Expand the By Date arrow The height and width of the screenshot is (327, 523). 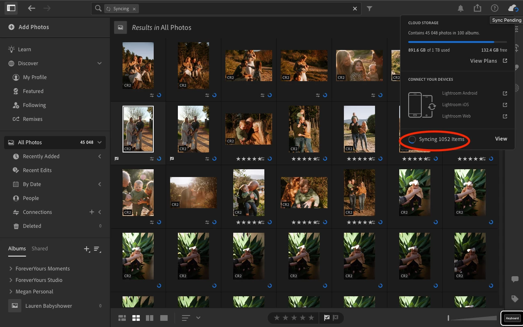click(x=100, y=184)
